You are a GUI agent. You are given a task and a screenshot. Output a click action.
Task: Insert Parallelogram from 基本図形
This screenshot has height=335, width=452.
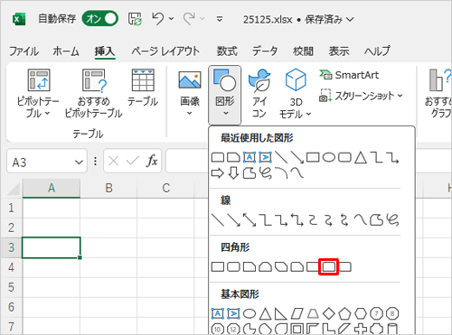(297, 313)
